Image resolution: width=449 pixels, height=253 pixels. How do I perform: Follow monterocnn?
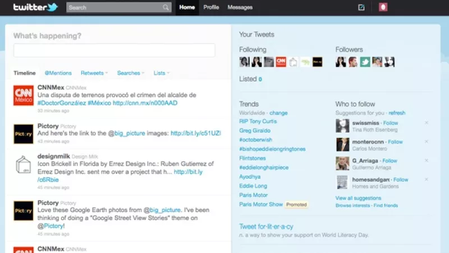point(395,142)
